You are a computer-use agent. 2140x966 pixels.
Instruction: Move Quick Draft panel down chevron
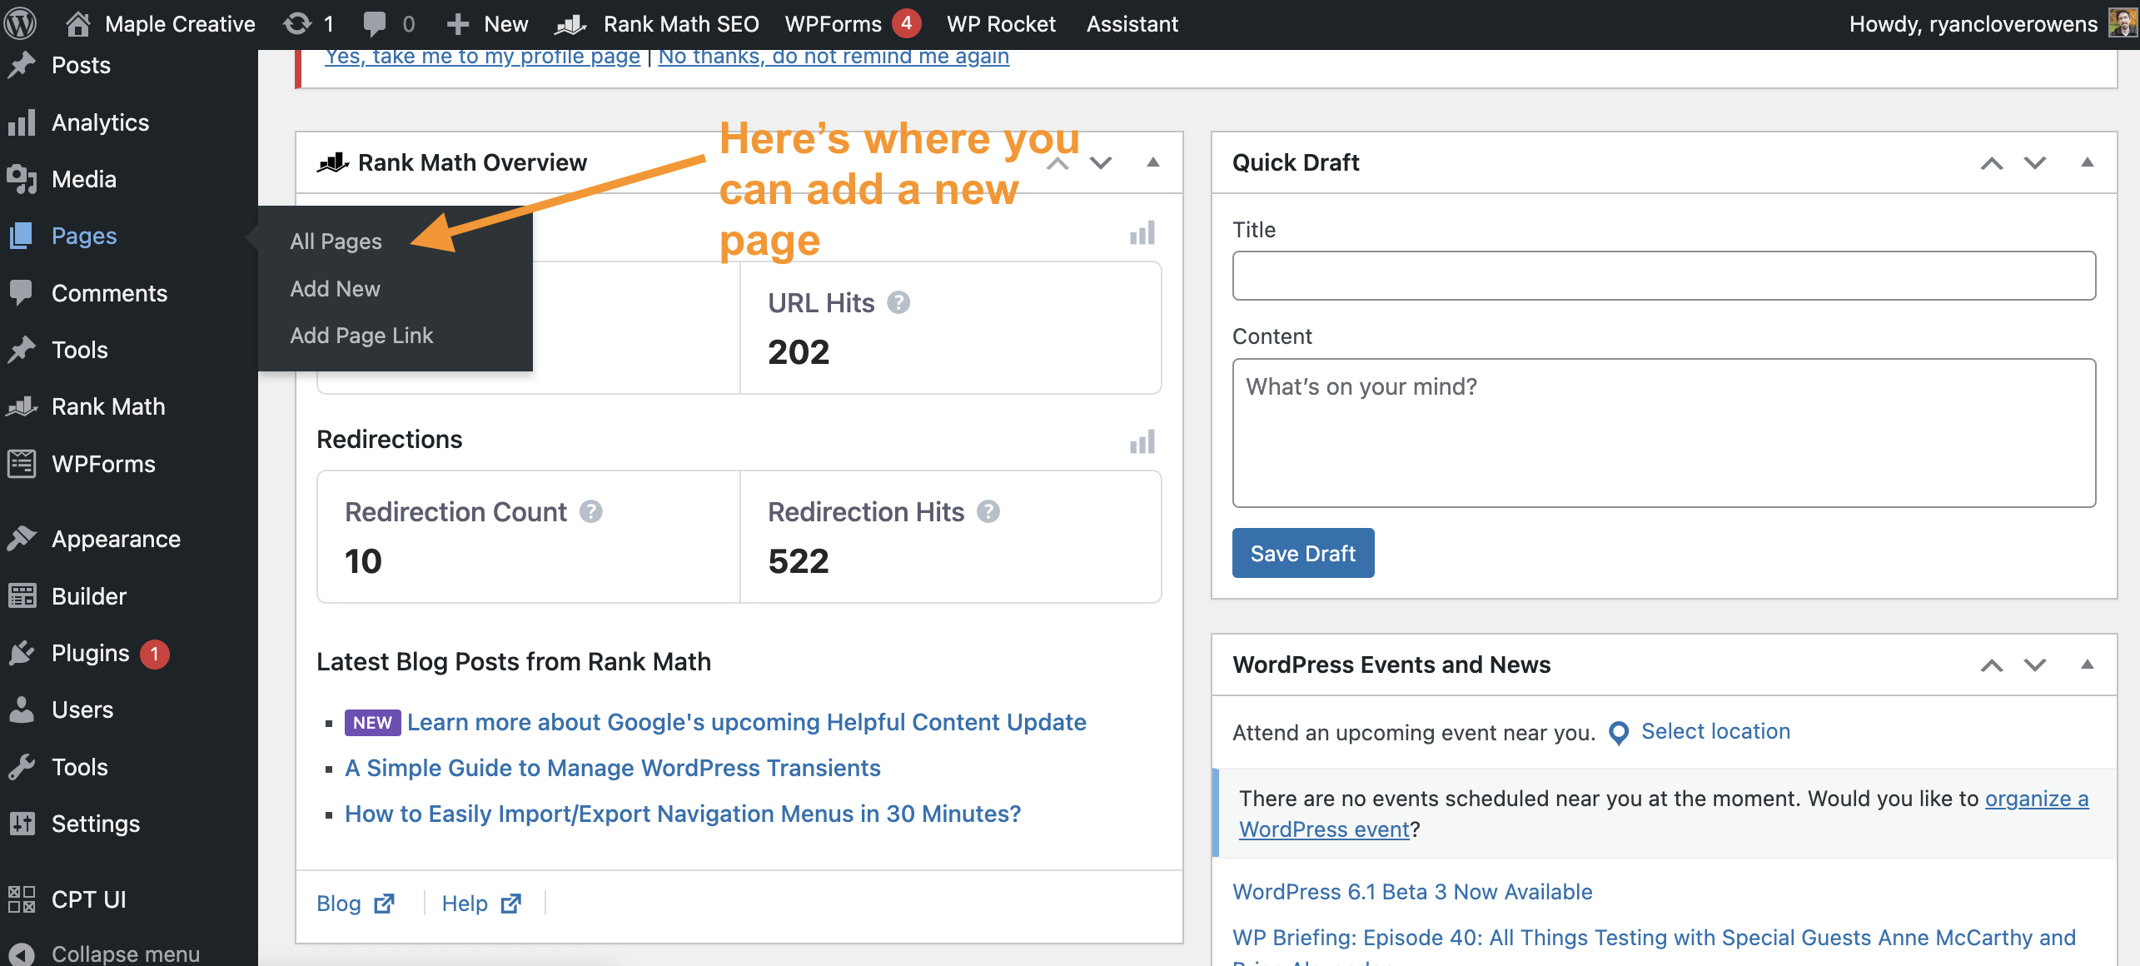tap(2034, 162)
